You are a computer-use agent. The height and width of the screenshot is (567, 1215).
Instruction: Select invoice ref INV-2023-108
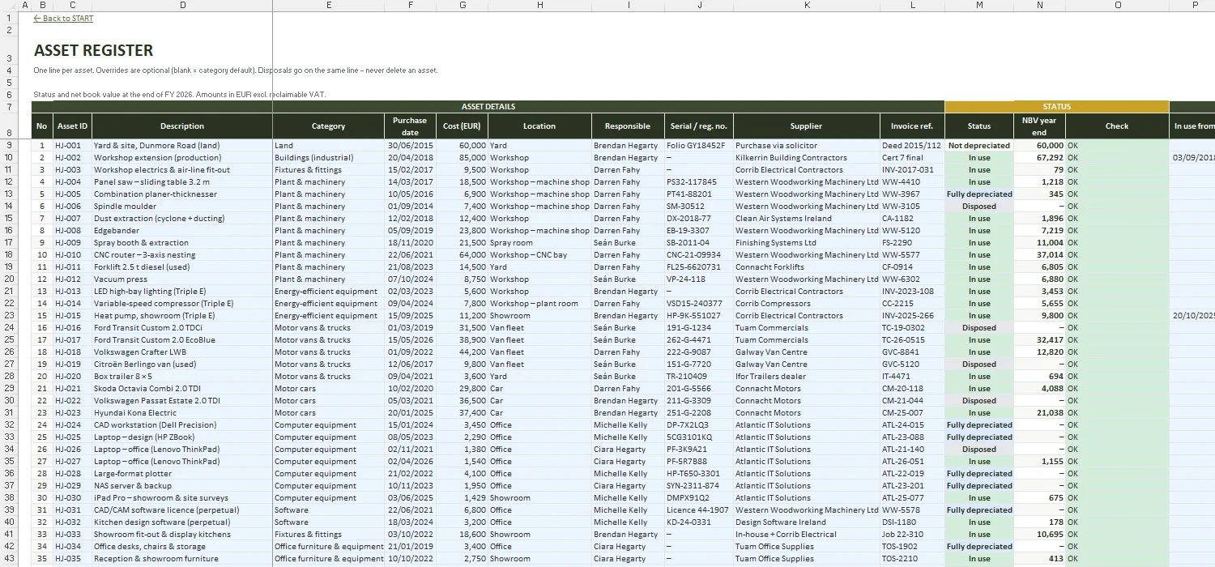pyautogui.click(x=912, y=292)
